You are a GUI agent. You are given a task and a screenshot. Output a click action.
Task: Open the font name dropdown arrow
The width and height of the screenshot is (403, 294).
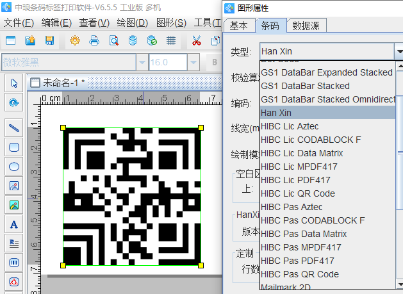pos(142,62)
